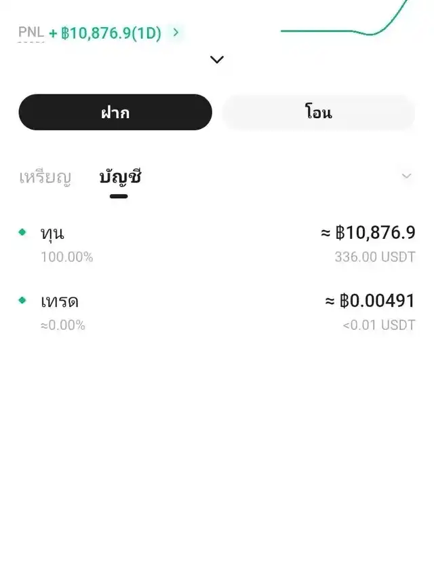Tap the 100.00% share under ทุน
Viewport: 434px width, 579px height.
pos(66,257)
